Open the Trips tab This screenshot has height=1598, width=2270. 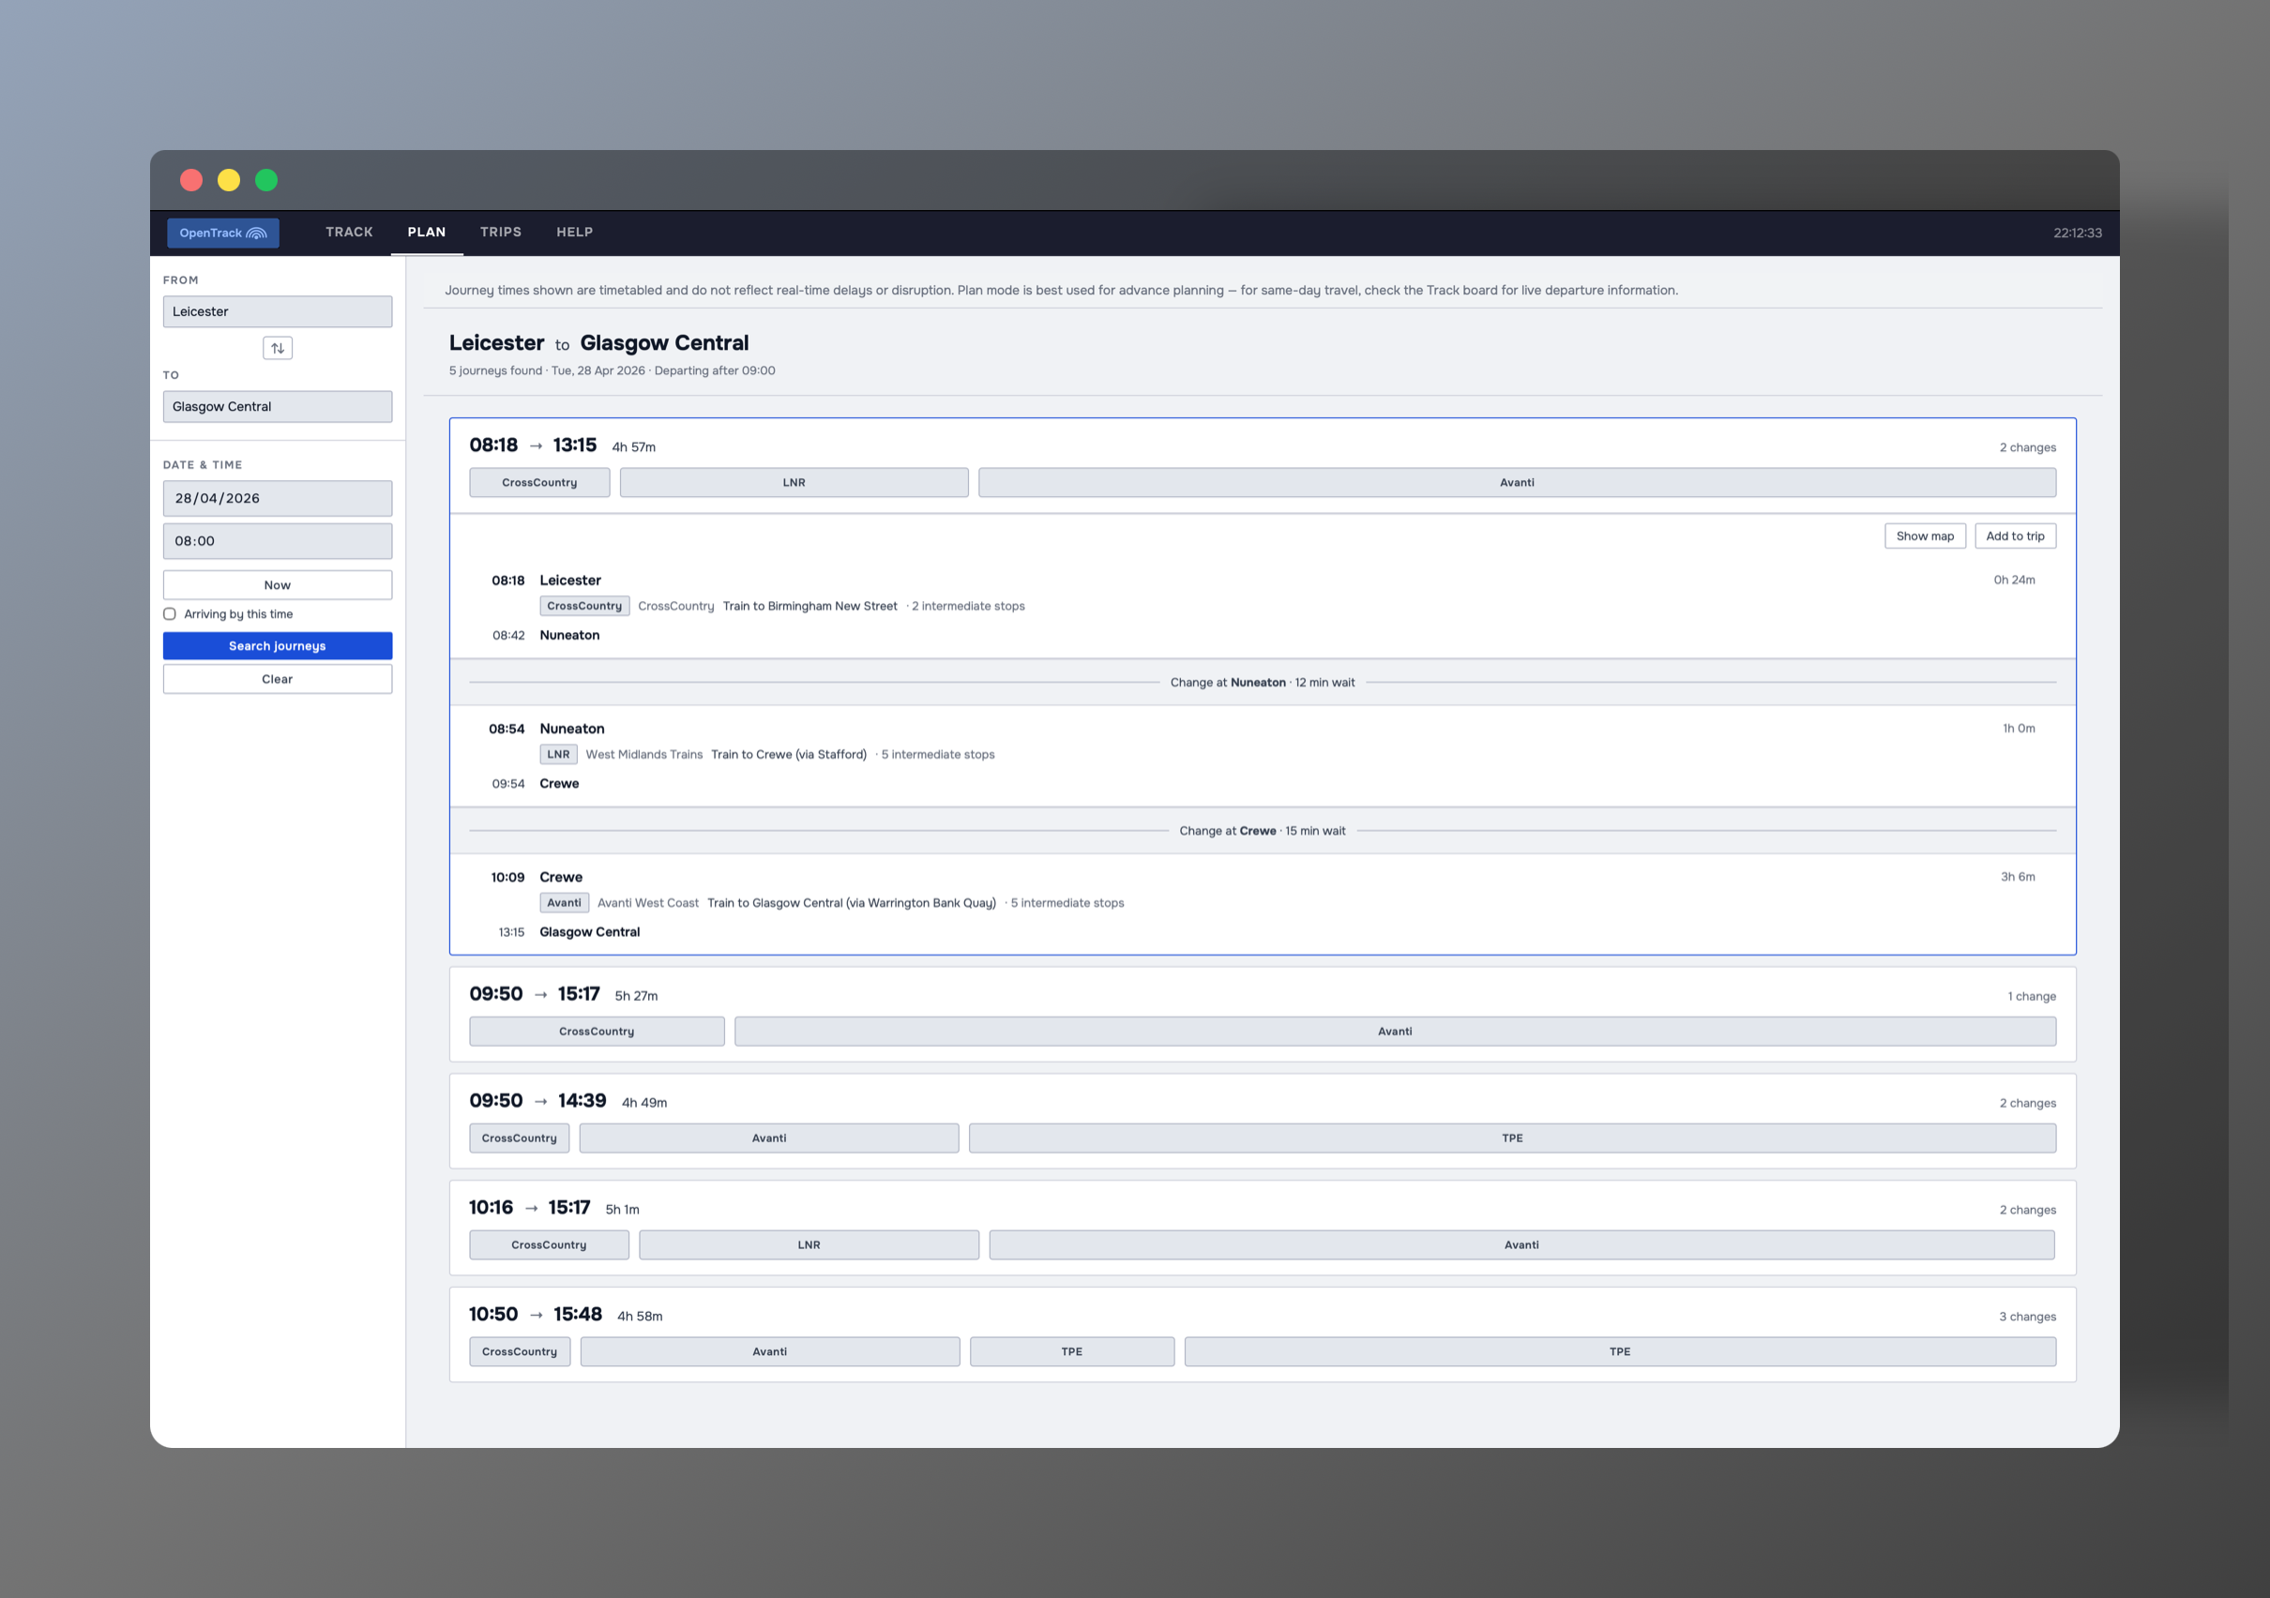pos(500,233)
